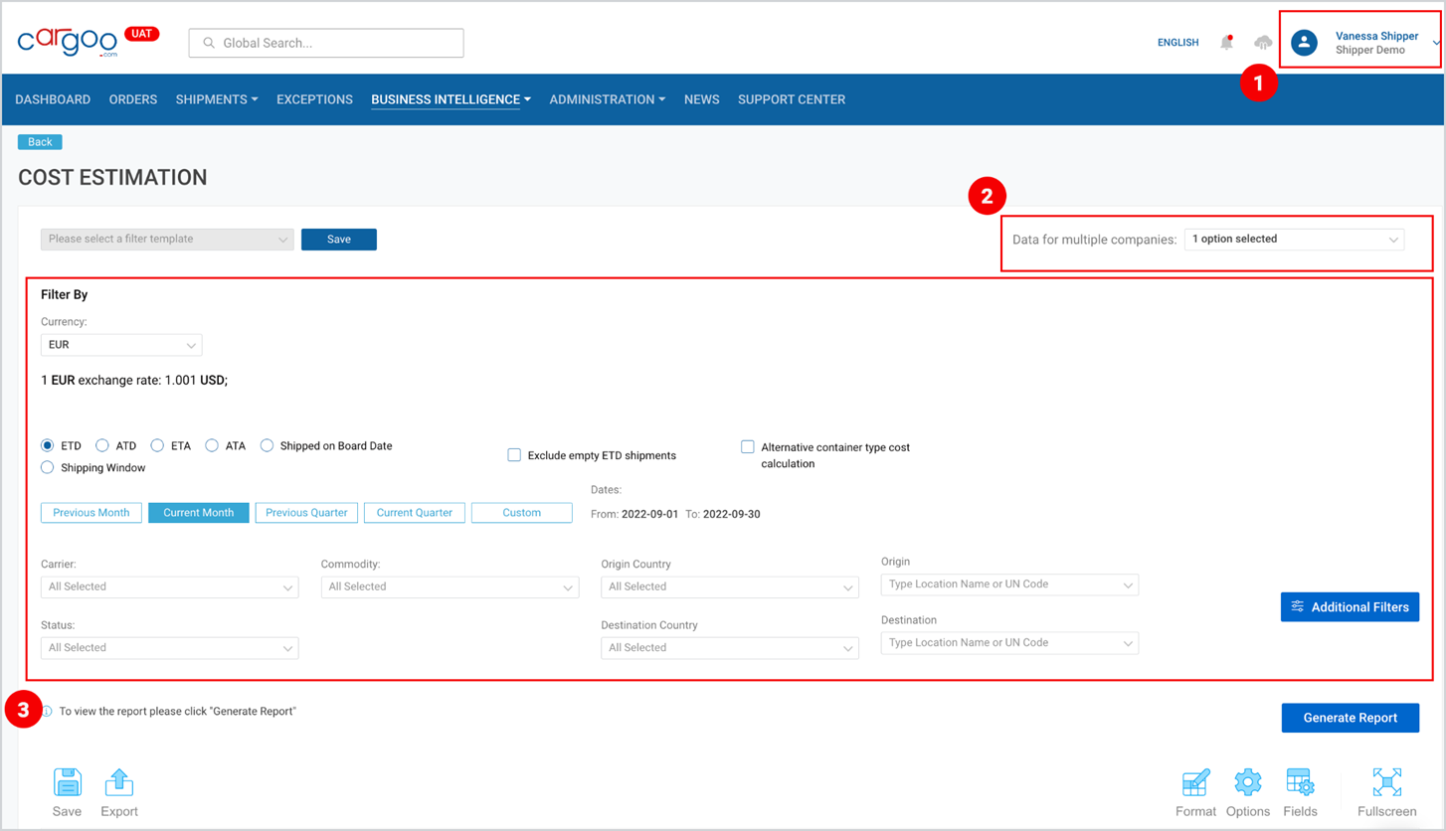Click the To date 2022-09-30

pyautogui.click(x=731, y=515)
